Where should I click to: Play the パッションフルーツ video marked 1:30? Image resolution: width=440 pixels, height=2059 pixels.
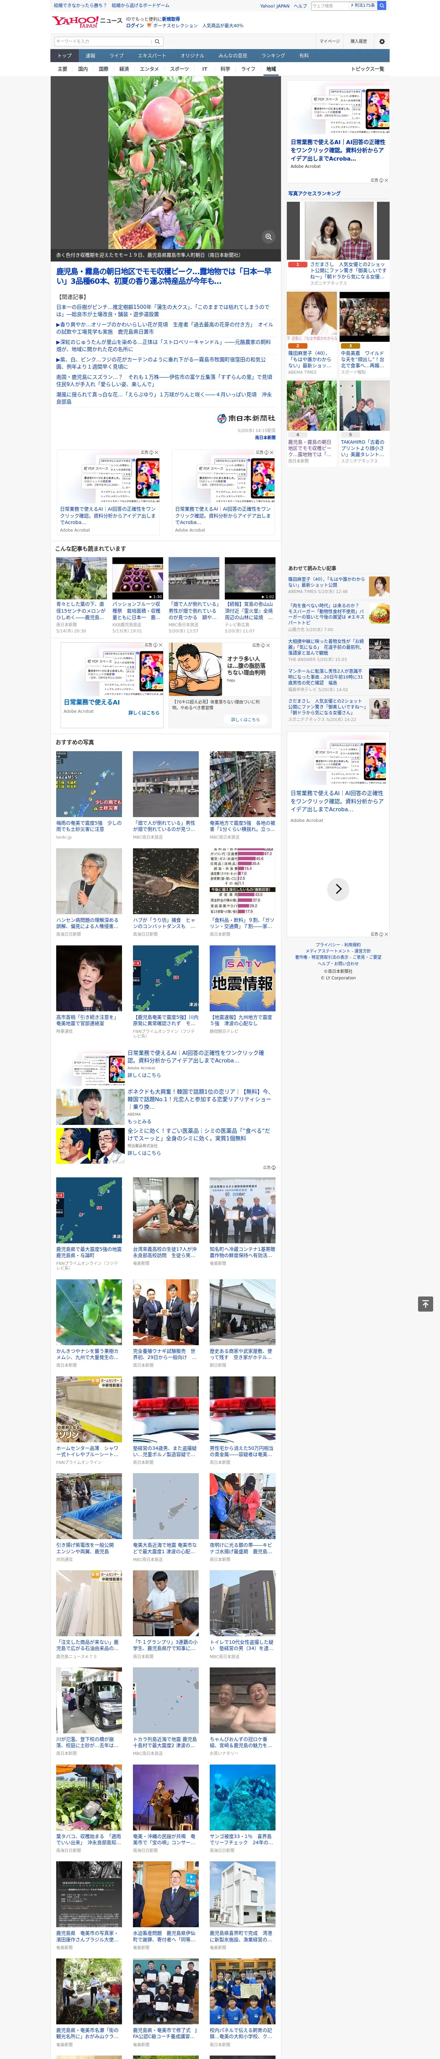pos(137,578)
